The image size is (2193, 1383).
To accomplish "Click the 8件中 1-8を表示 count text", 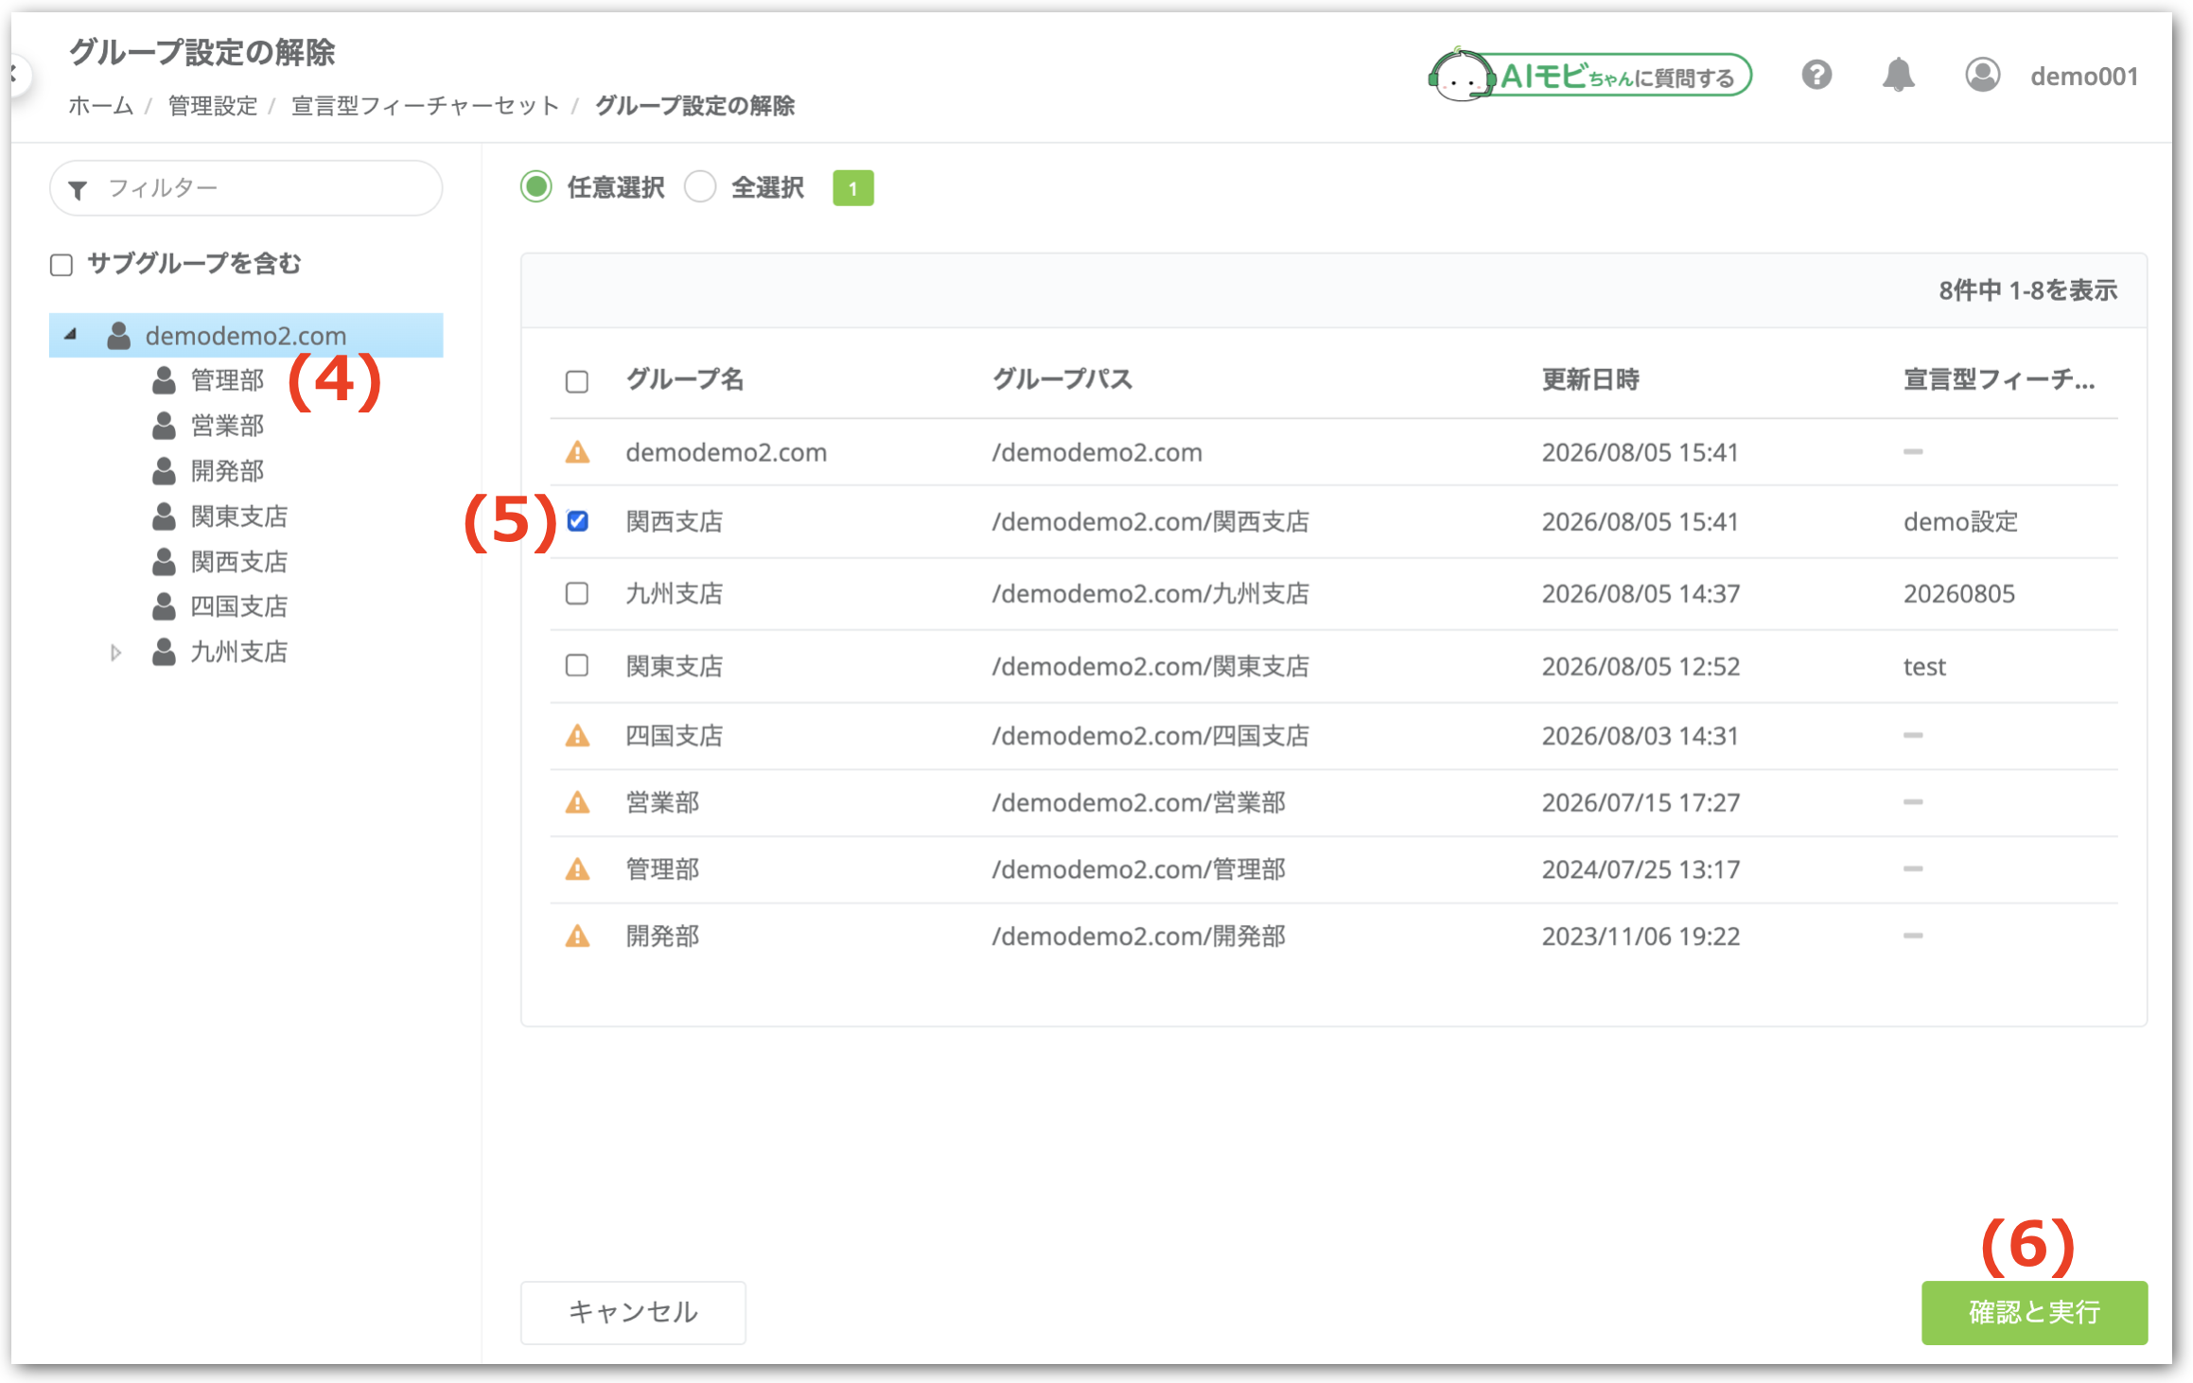I will [x=2027, y=289].
